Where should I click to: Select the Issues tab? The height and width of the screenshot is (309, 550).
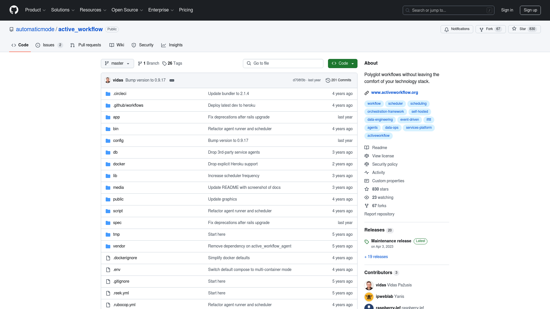(48, 45)
